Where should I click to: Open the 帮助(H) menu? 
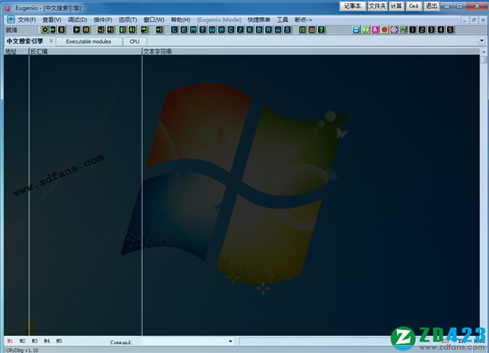[x=181, y=20]
